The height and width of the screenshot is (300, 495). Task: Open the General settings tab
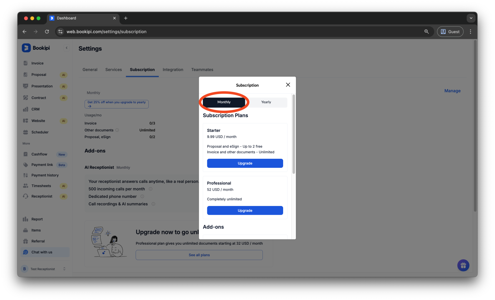[x=90, y=70]
